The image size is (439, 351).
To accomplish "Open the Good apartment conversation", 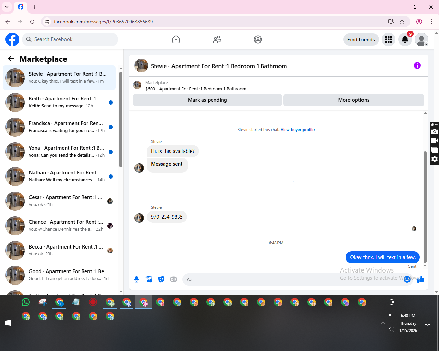I will click(59, 275).
